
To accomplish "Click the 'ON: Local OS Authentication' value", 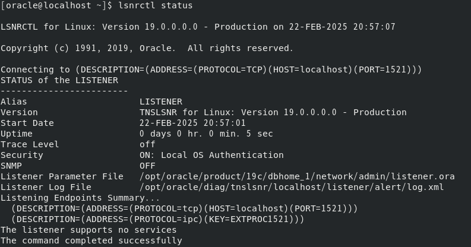I will click(211, 155).
